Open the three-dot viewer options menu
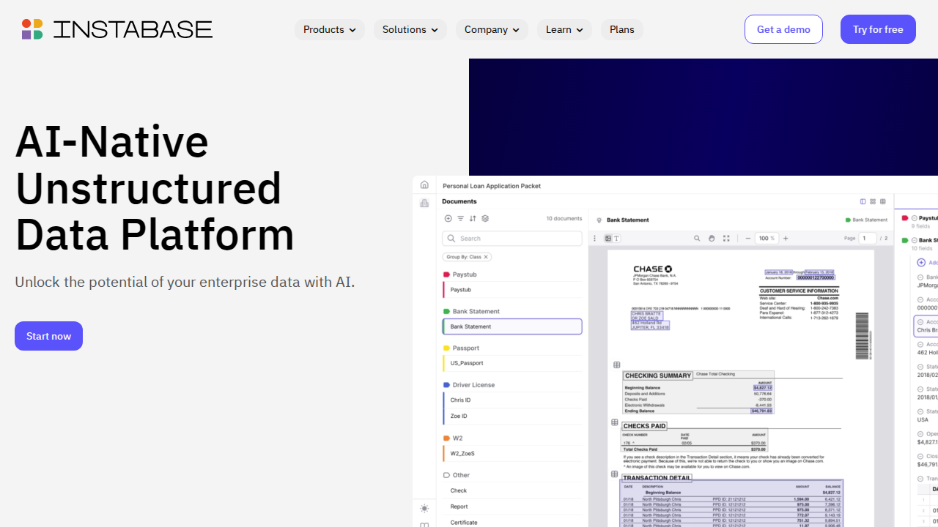Viewport: 938px width, 527px height. point(594,239)
